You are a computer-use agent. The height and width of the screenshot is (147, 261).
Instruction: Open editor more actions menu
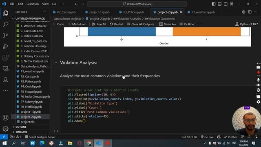[256, 12]
